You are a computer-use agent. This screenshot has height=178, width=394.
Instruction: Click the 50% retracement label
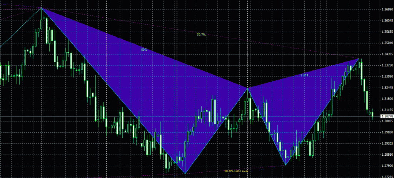point(144,50)
